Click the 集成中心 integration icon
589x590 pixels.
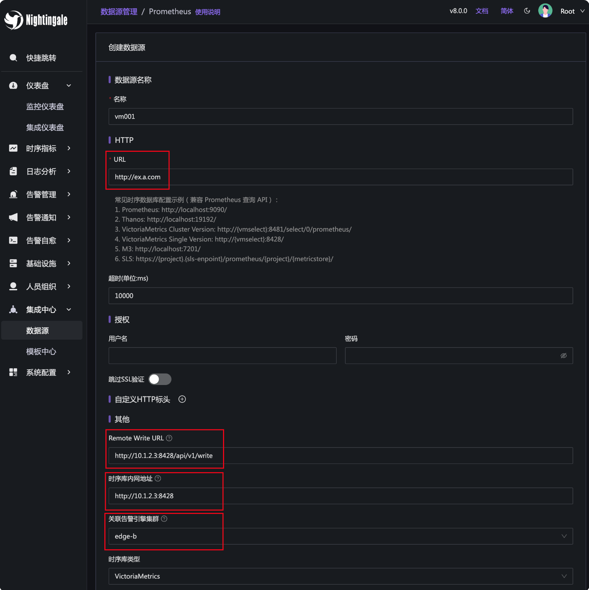(x=13, y=310)
